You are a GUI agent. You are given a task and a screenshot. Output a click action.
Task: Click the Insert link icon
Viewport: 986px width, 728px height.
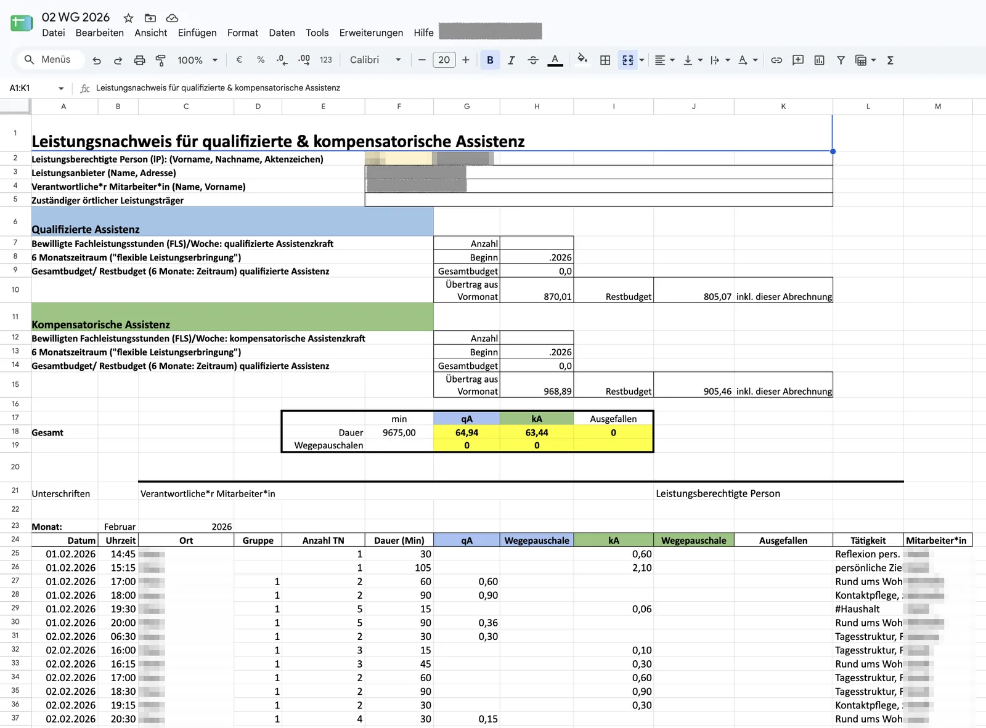point(776,60)
